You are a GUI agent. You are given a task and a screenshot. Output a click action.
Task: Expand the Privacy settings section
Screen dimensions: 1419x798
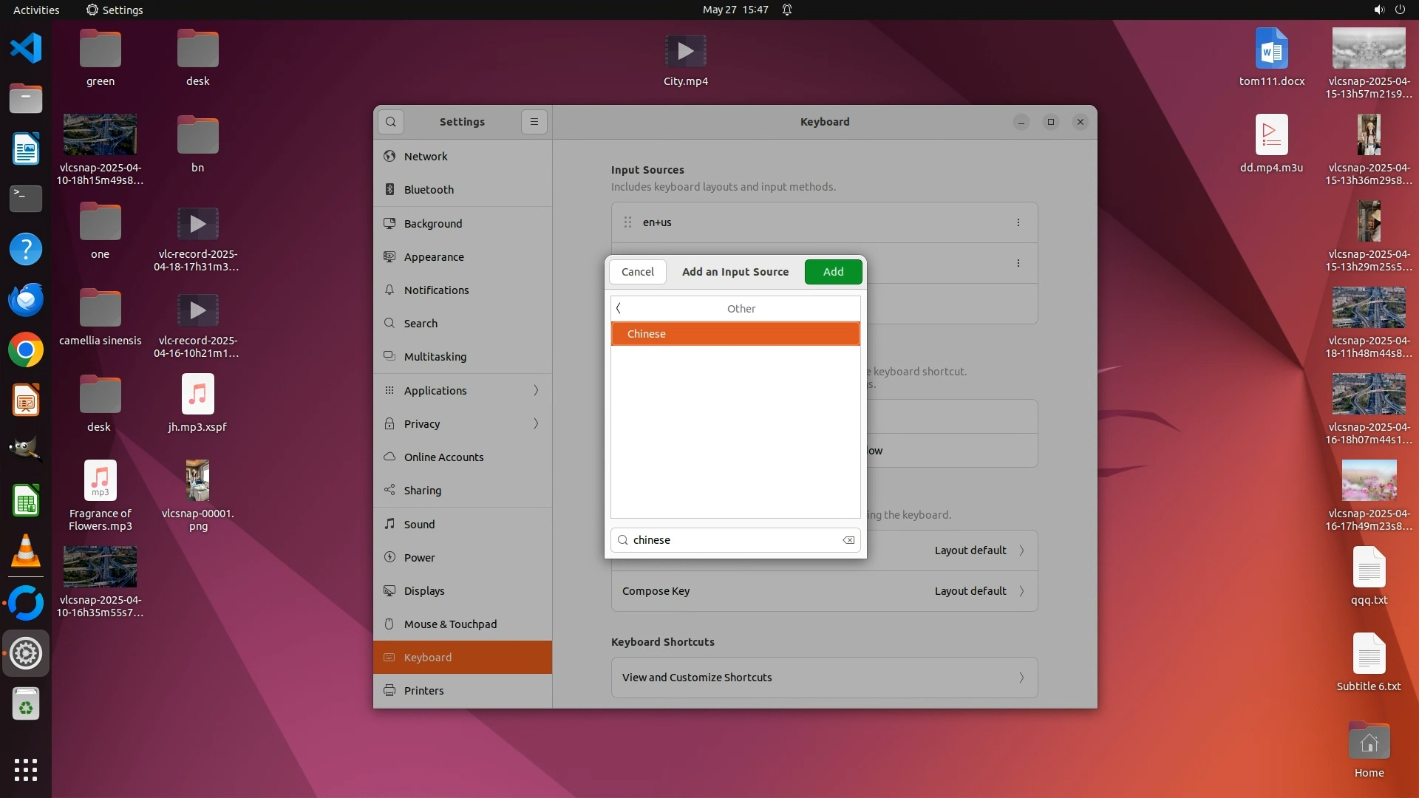point(463,424)
